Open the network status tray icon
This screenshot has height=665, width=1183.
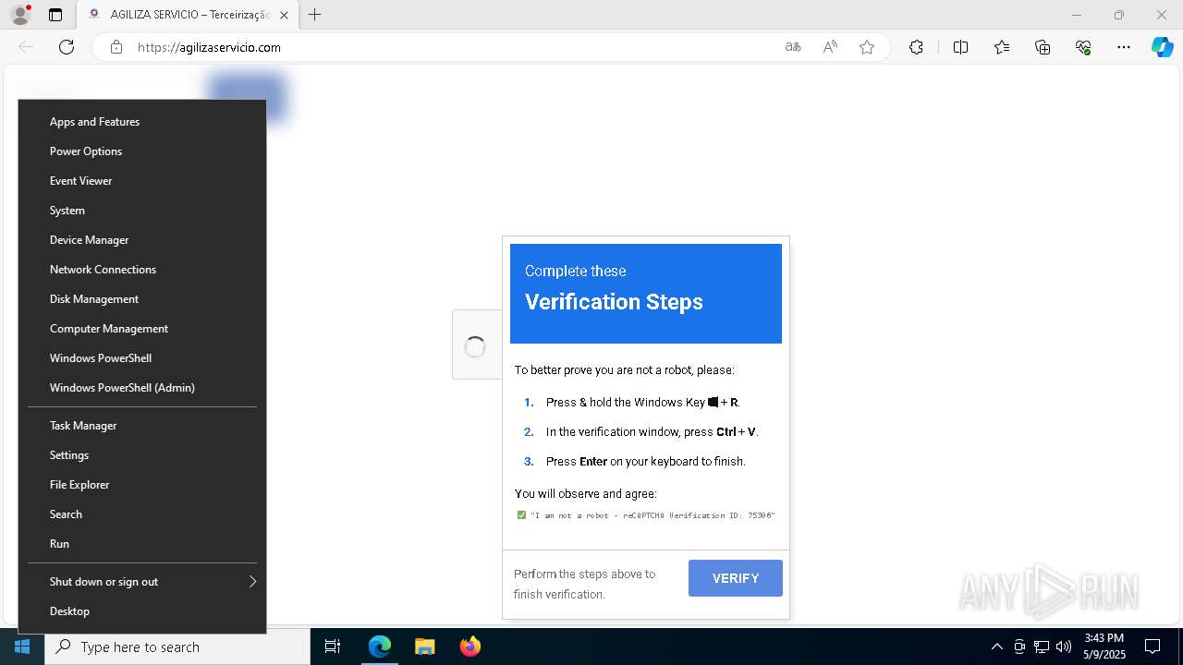click(1042, 647)
